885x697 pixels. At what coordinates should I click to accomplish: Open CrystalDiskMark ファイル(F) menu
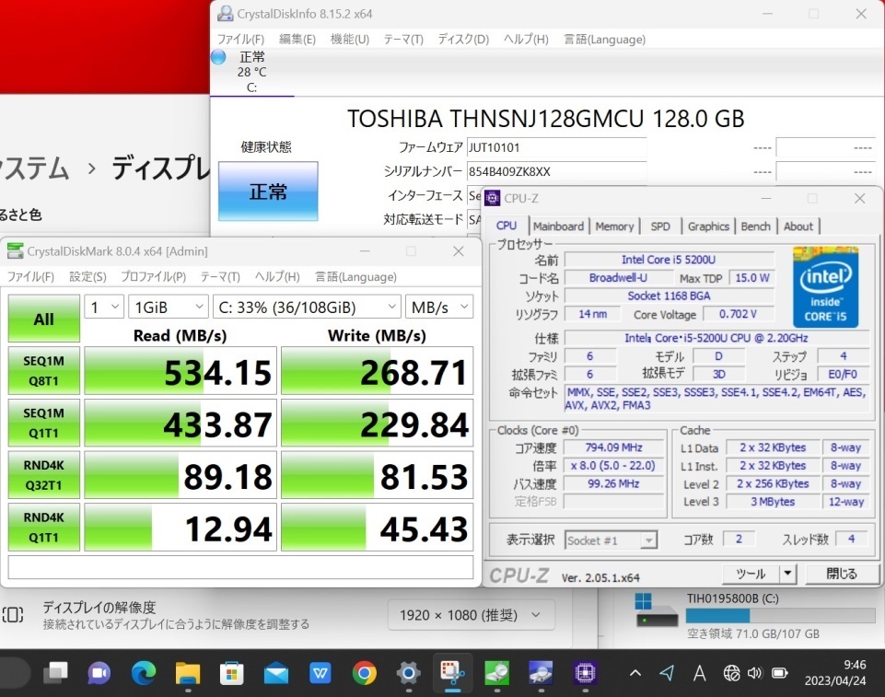pyautogui.click(x=30, y=276)
